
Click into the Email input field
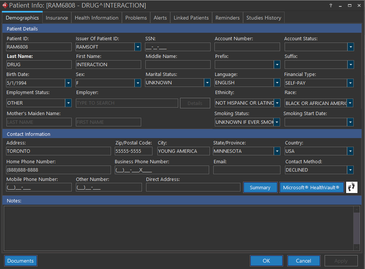tap(246, 170)
